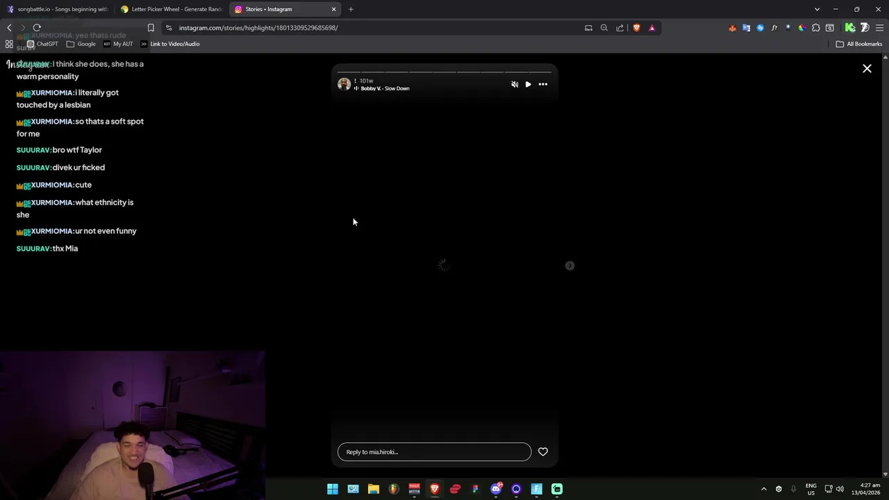This screenshot has height=500, width=889.
Task: Open the Shazam extension icon
Action: coord(760,28)
